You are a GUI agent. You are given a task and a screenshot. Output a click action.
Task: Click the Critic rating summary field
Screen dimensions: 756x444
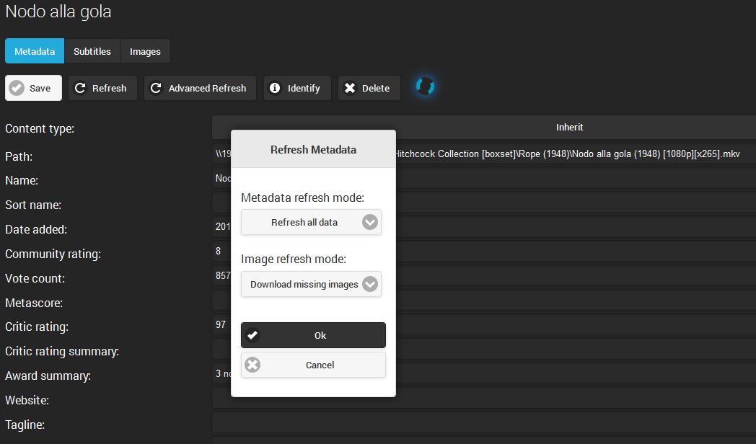pos(483,349)
